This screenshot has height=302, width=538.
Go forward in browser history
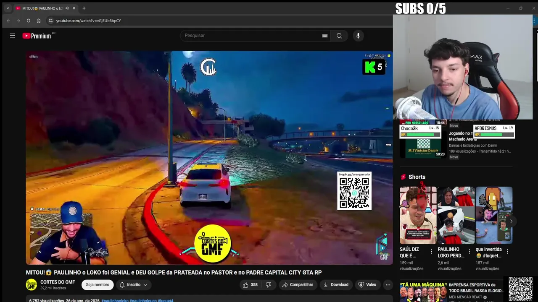pos(18,21)
